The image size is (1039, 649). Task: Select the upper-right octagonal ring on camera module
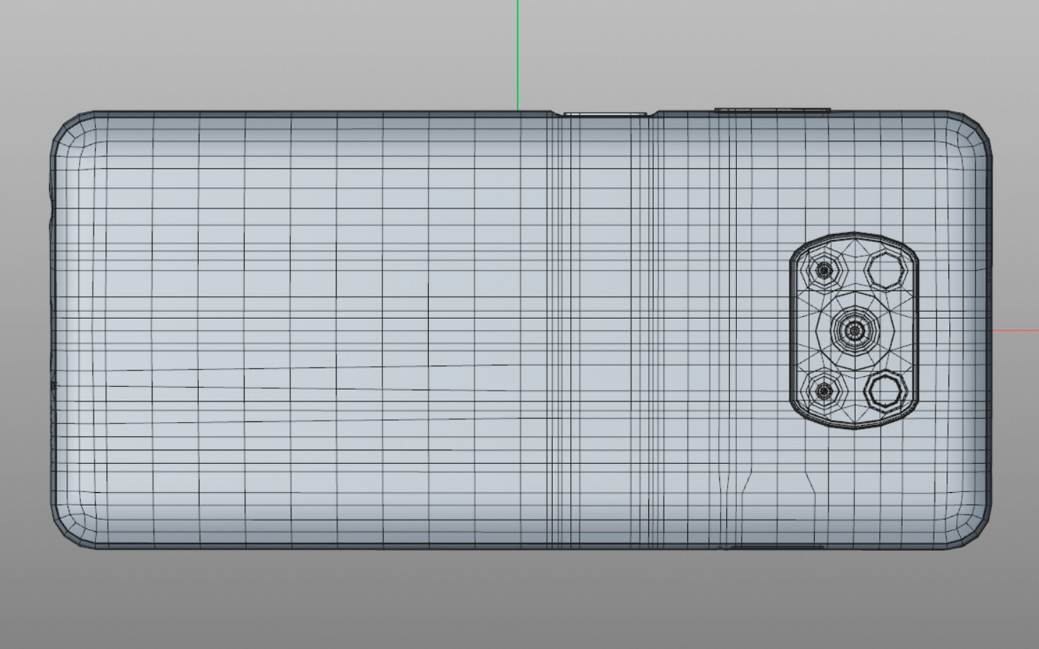click(885, 270)
